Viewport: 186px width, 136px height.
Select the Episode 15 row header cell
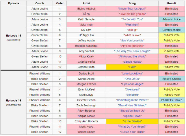coord(14,38)
